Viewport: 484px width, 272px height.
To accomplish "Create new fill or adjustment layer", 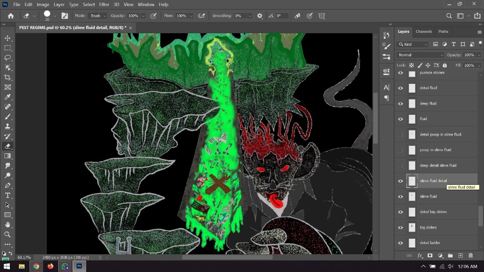I will pos(440,256).
